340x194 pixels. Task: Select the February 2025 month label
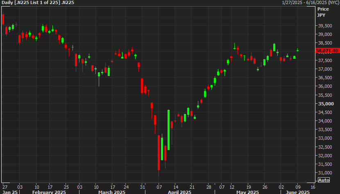pos(49,192)
